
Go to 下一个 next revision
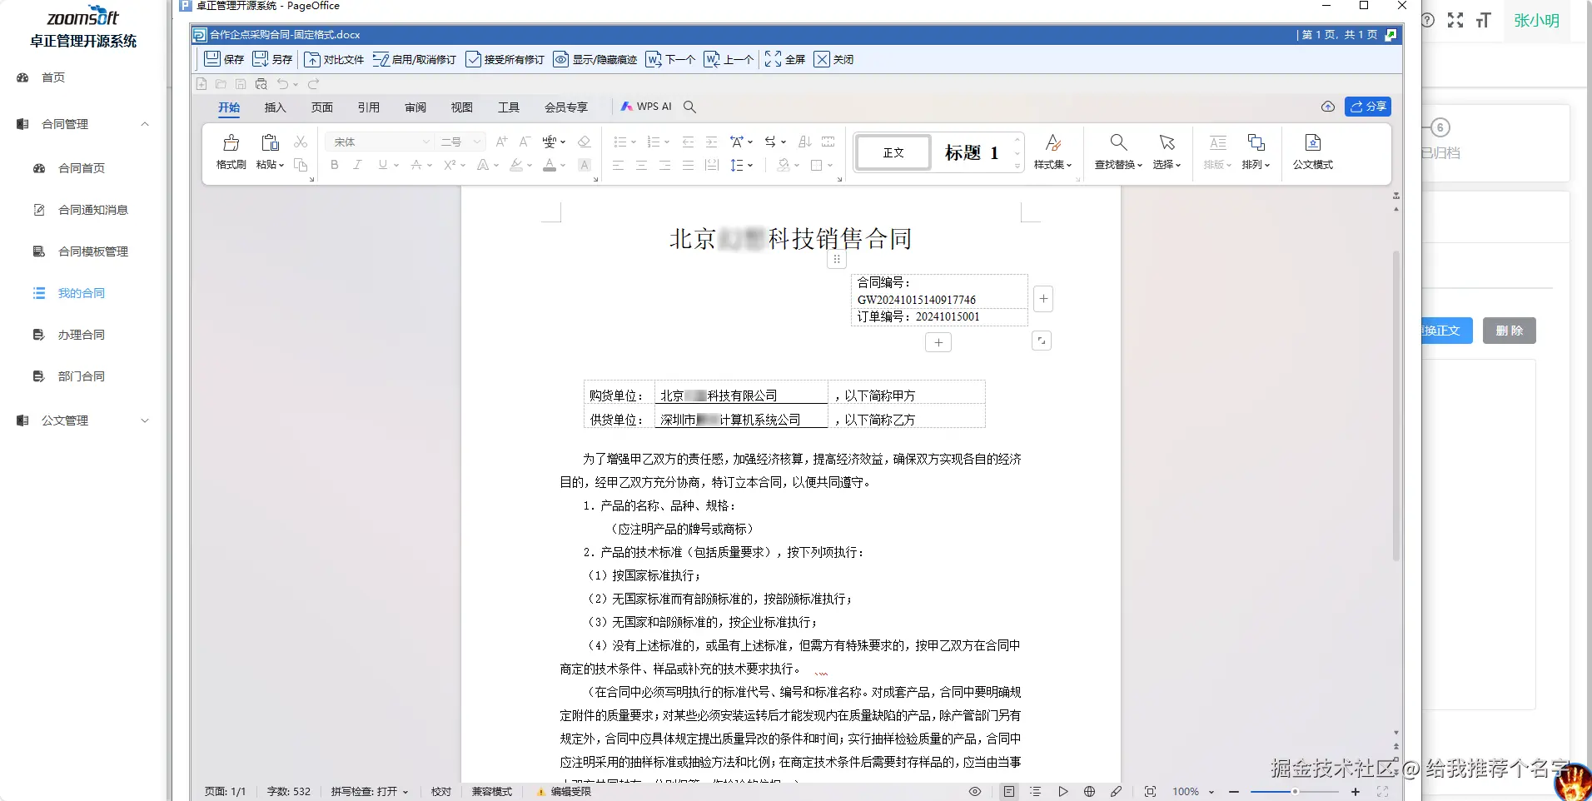[x=670, y=59]
